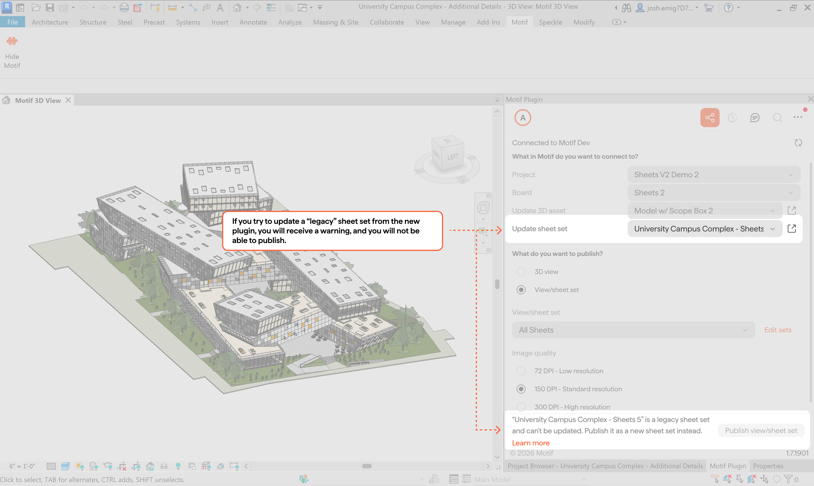Open Default 3D View house icon

pos(237,7)
